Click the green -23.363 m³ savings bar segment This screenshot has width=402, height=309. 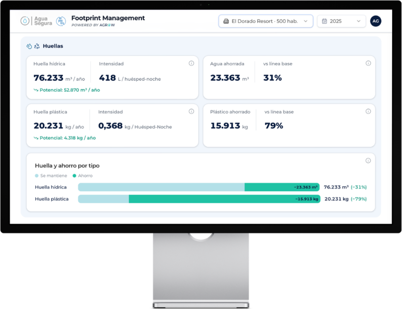tap(282, 188)
